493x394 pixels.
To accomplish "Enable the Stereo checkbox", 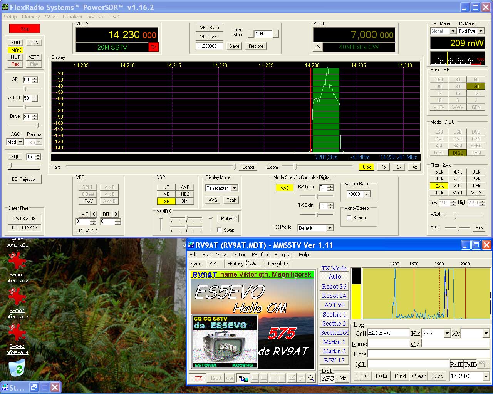I will point(349,218).
